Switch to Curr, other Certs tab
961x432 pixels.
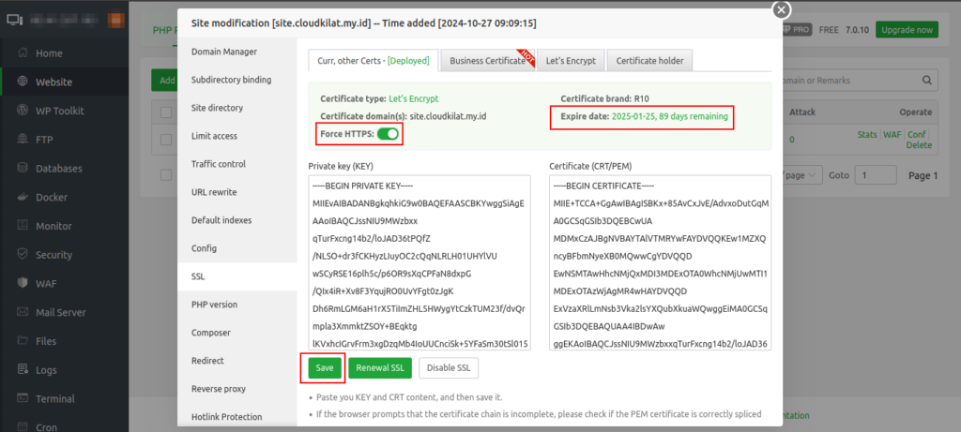tap(374, 61)
